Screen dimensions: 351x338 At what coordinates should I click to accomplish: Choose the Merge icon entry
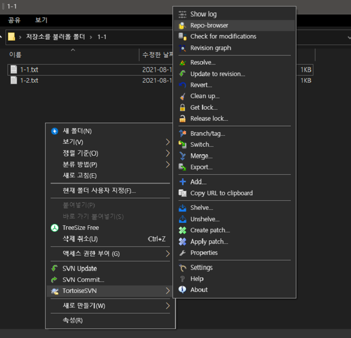[x=183, y=156]
